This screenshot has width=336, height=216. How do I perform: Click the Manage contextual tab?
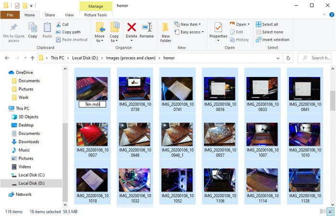click(96, 6)
